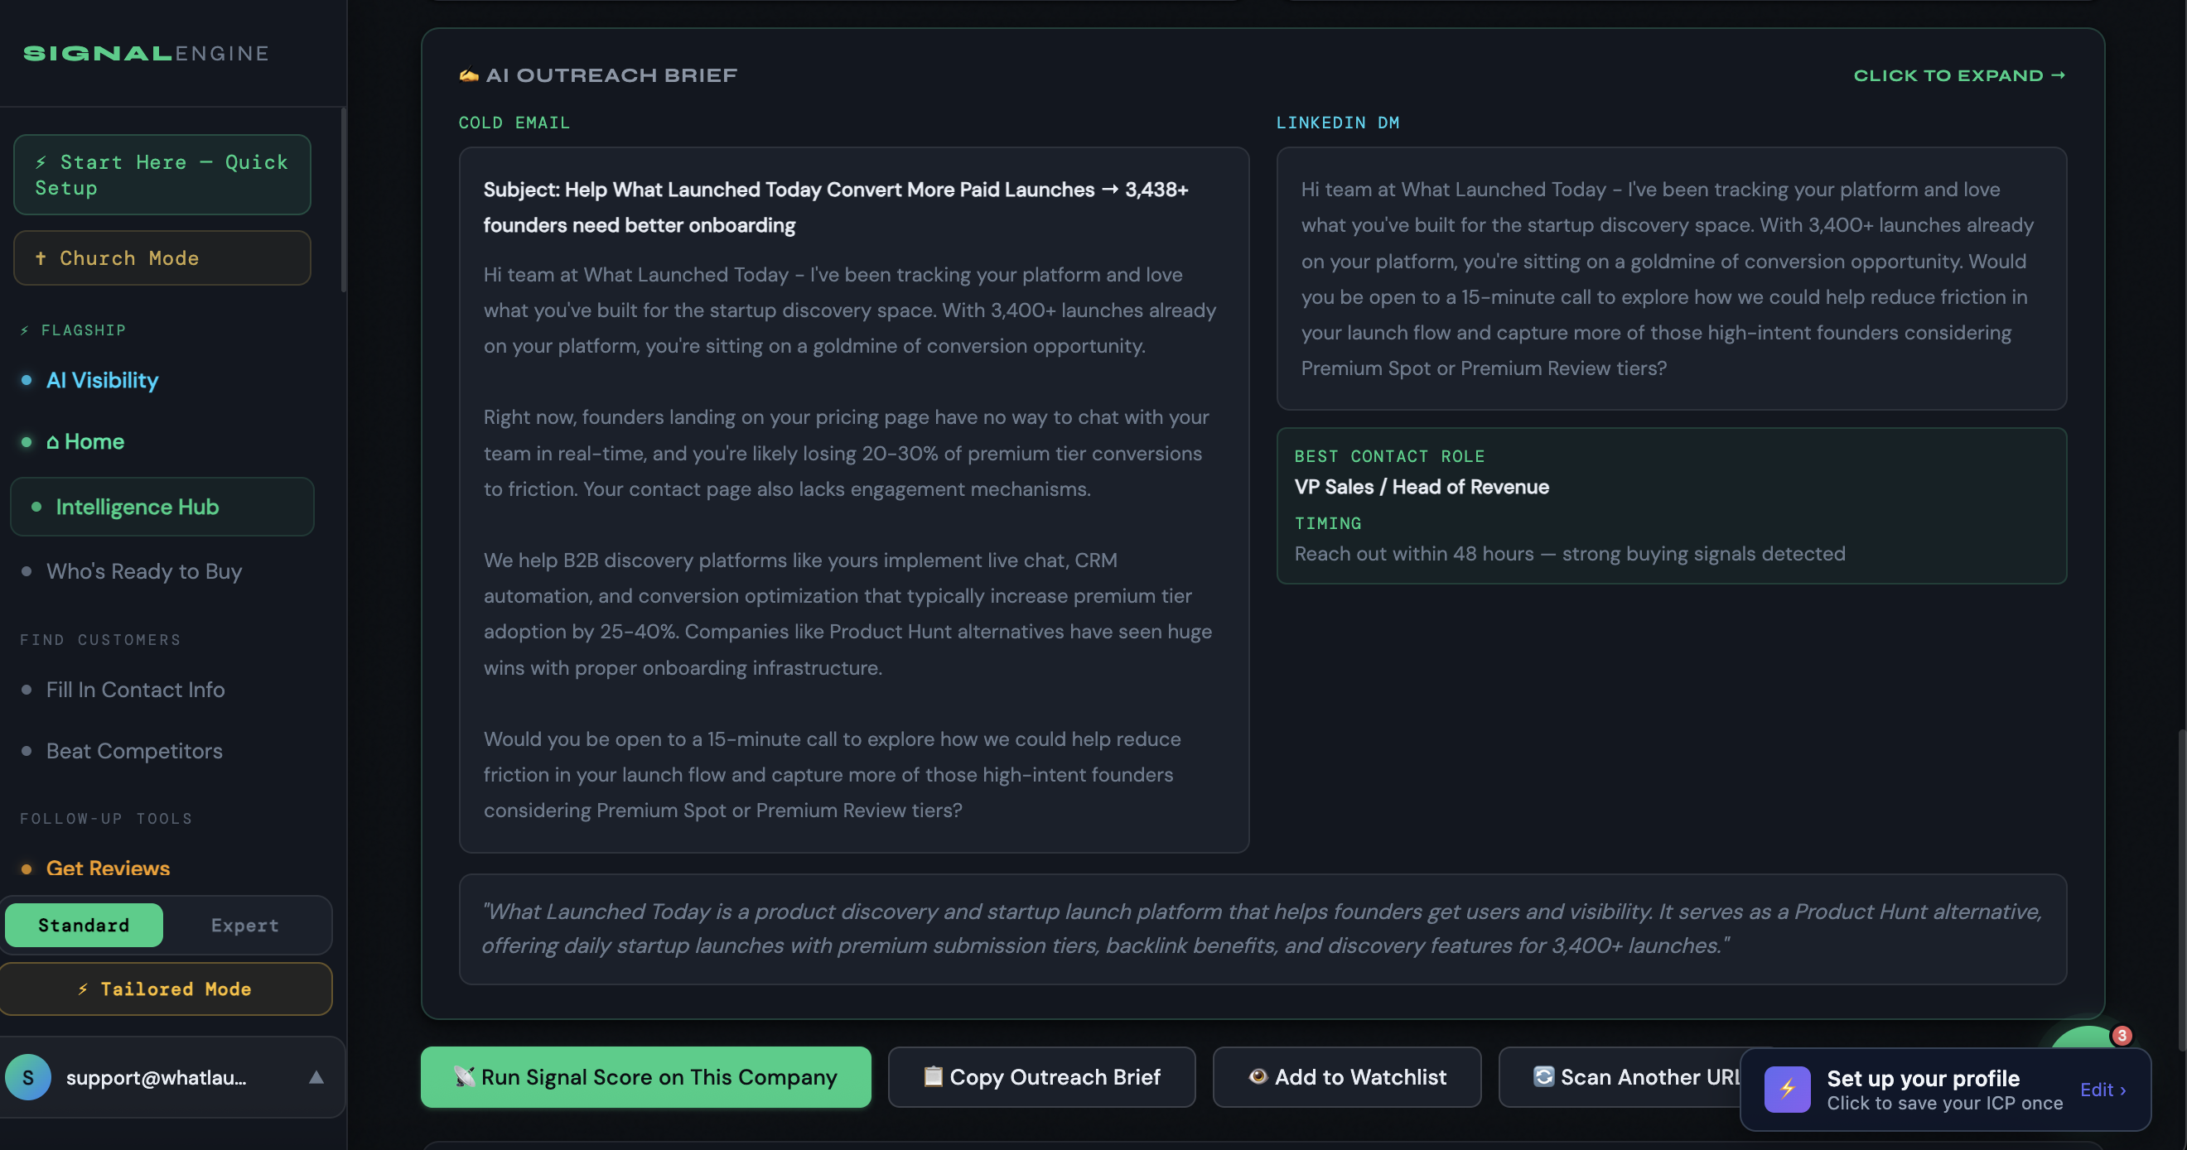Click the COLD EMAIL heading
Screen dimensions: 2187x1150
point(514,123)
